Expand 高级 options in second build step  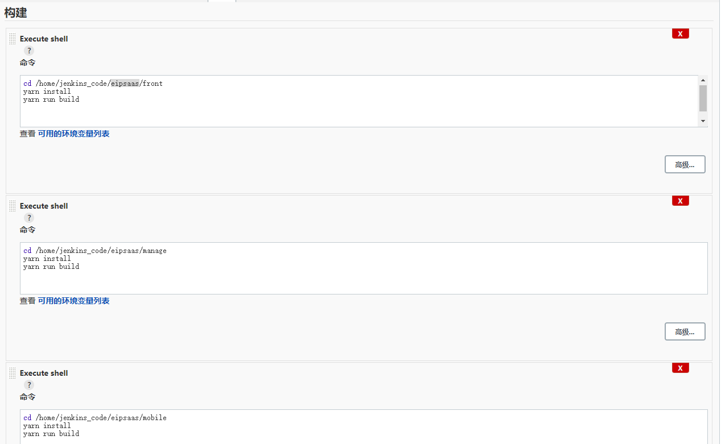(x=685, y=331)
